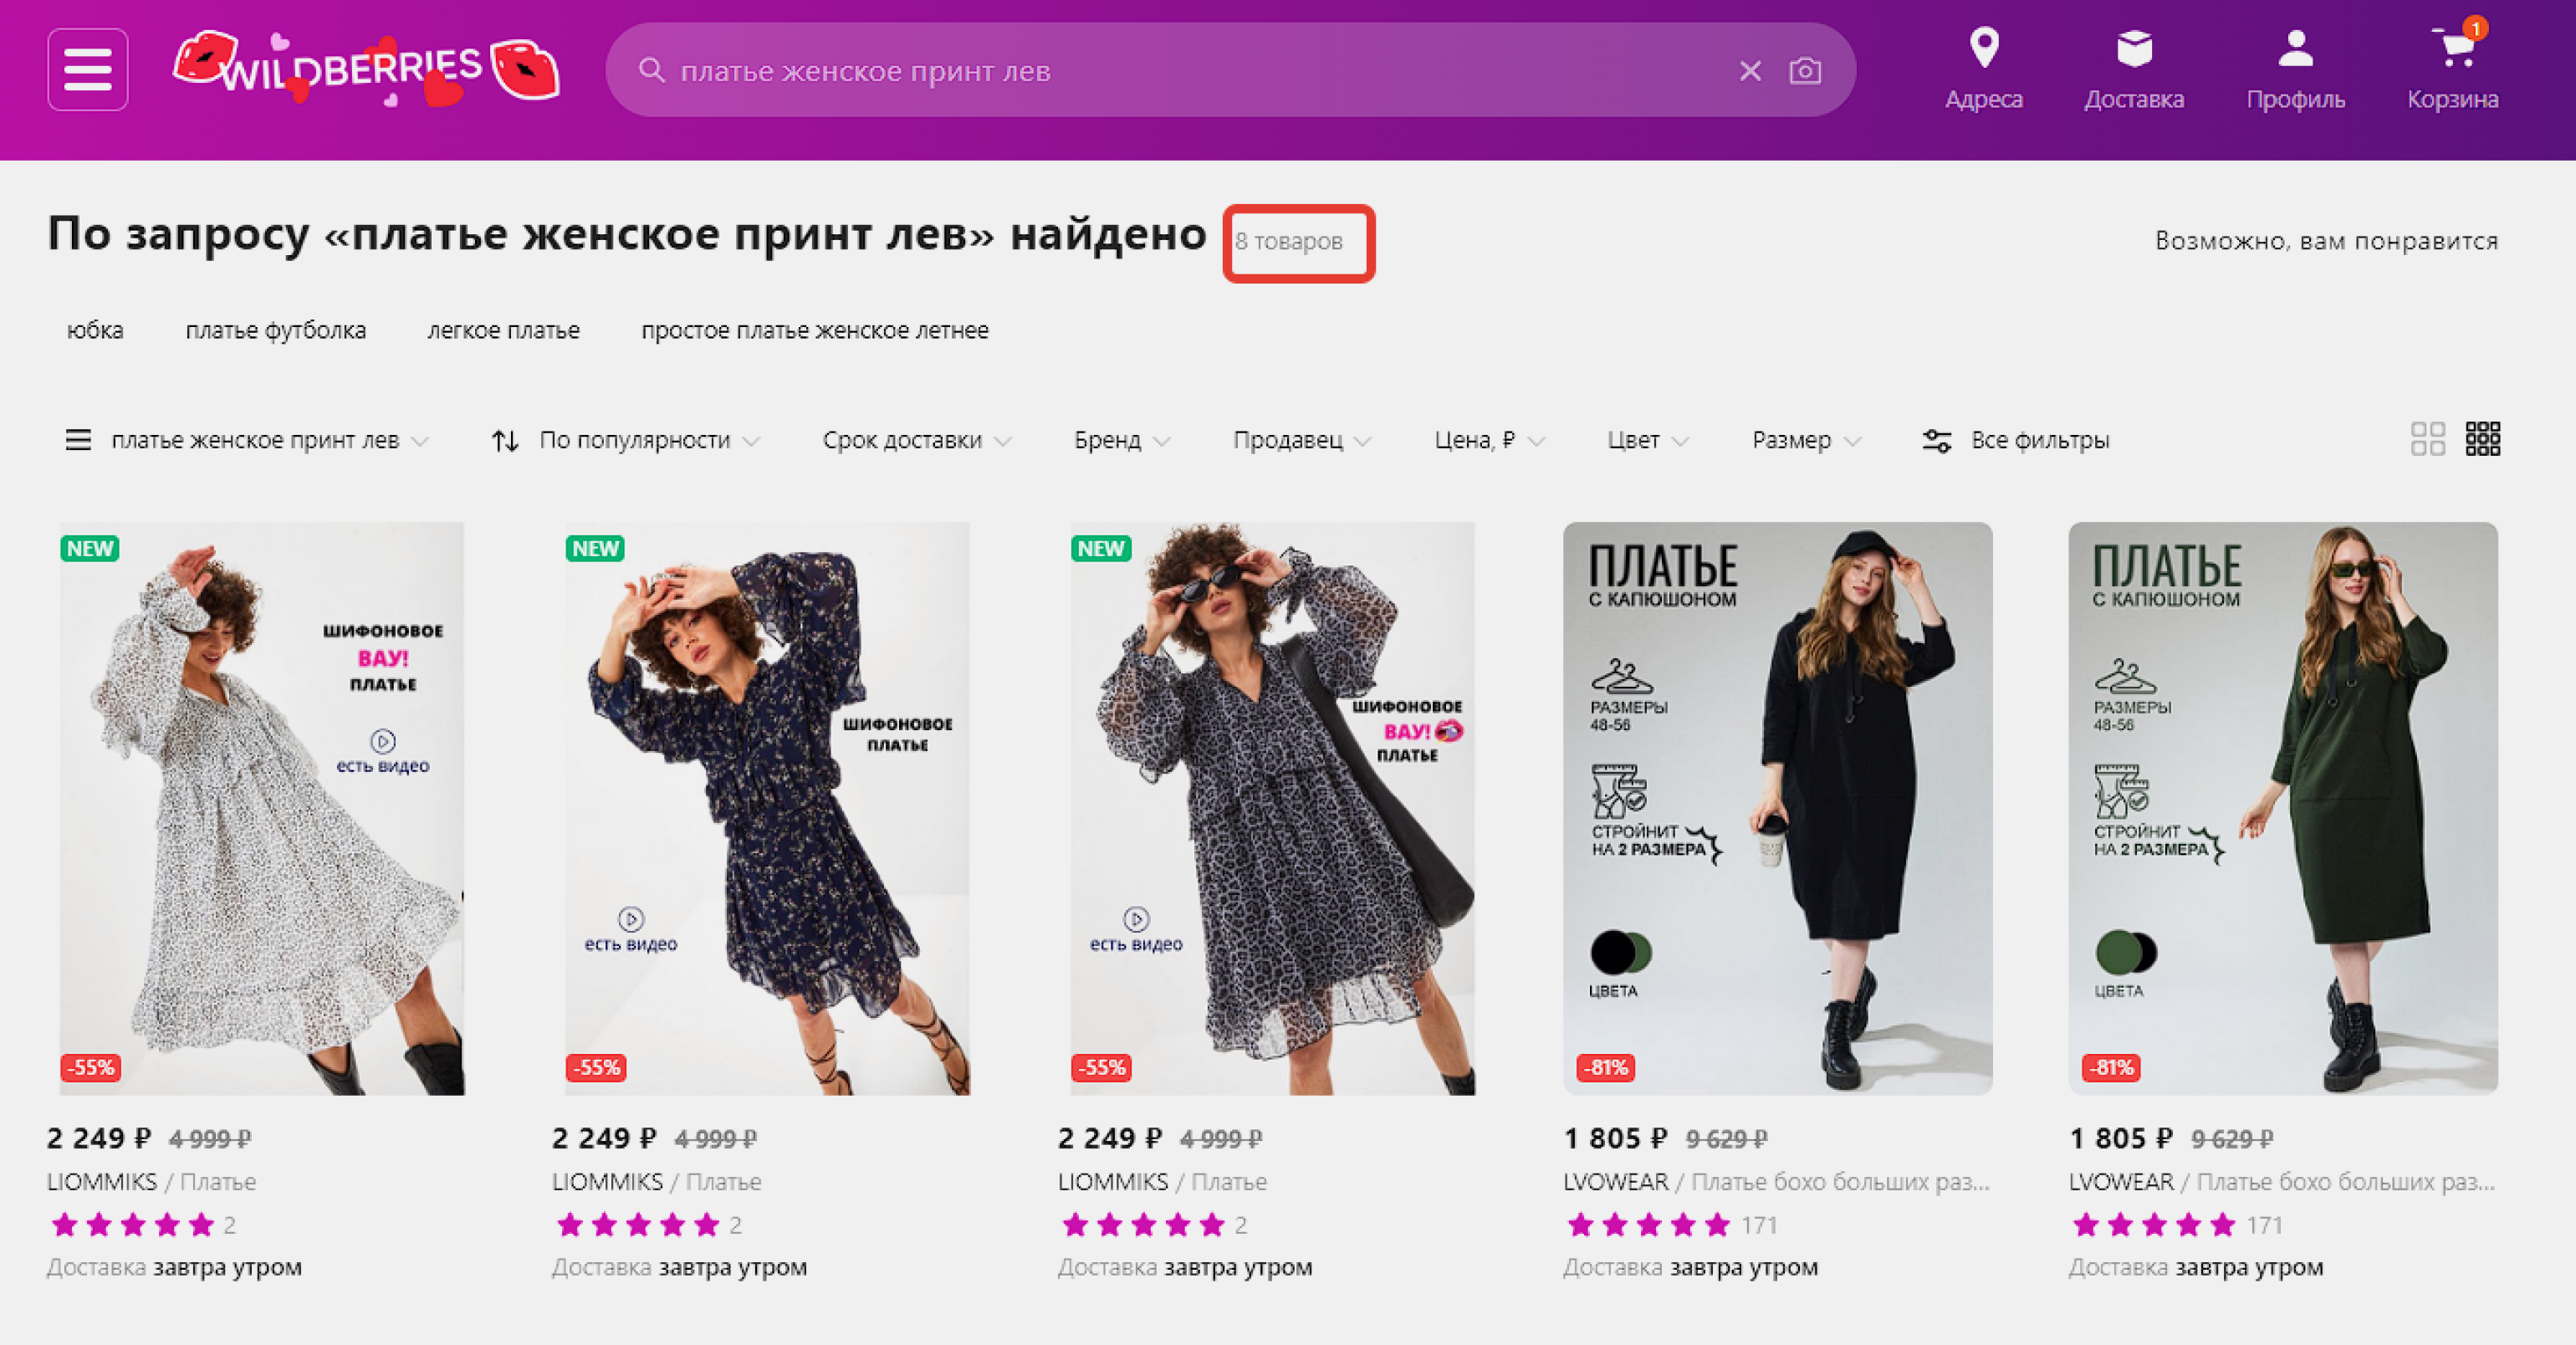
Task: Click Возможно, вам понравится link
Action: click(2327, 241)
